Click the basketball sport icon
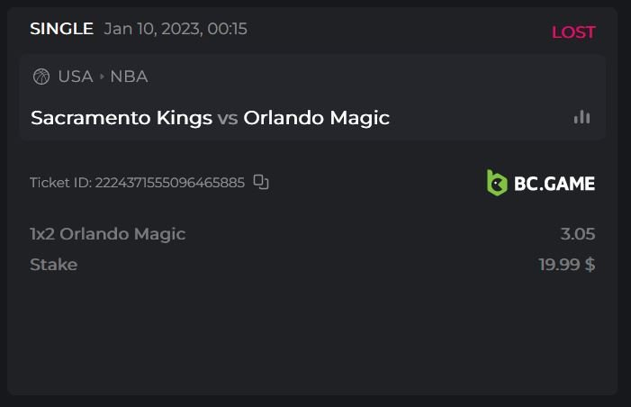Screen dimensions: 631x407 tap(41, 77)
